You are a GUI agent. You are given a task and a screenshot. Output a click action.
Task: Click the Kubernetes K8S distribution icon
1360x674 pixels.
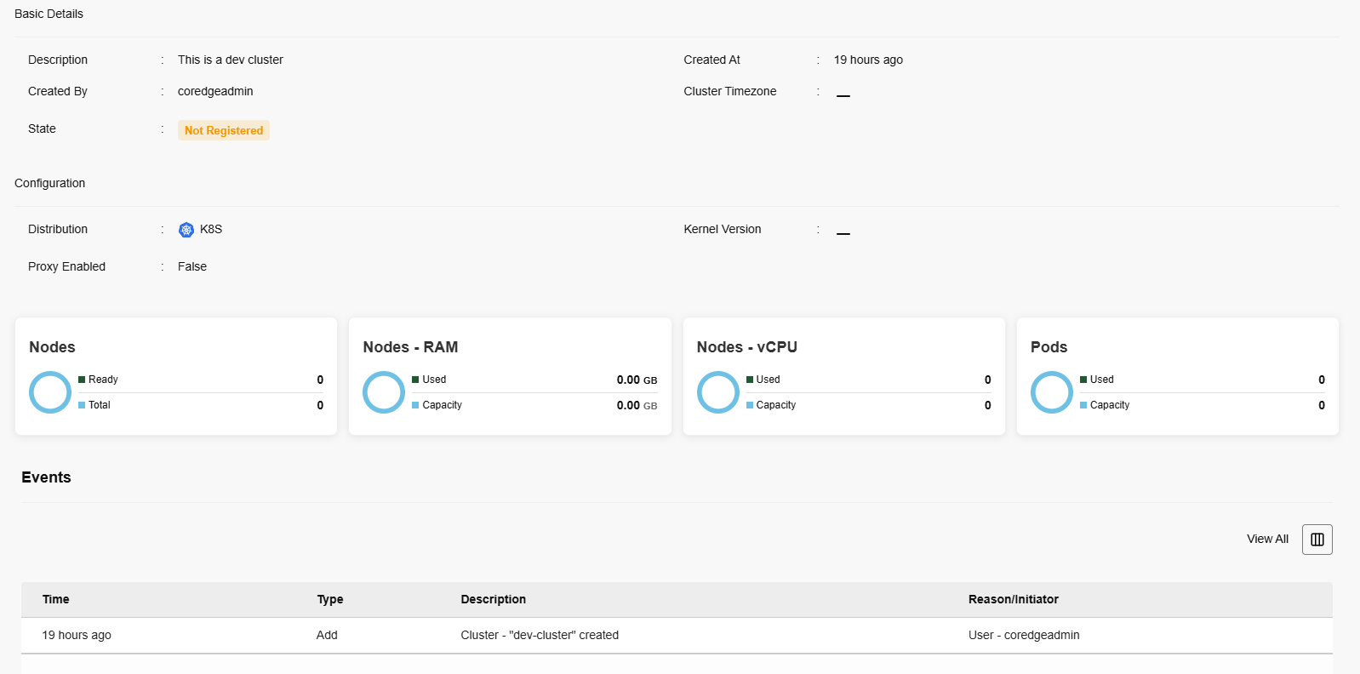[186, 230]
